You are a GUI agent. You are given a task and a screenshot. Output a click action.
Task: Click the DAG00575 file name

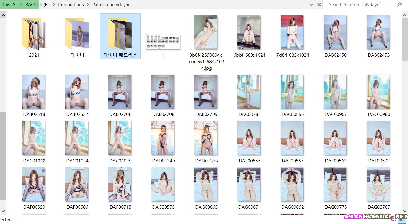tap(163, 207)
